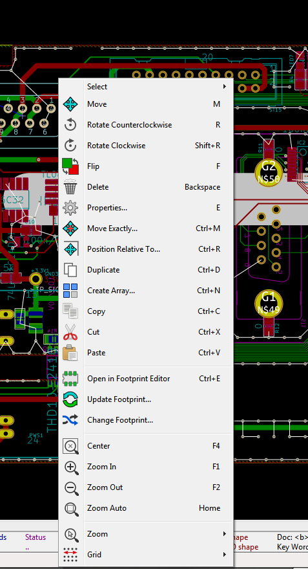The height and width of the screenshot is (569, 308).
Task: Click the Properties gear icon
Action: tap(70, 208)
